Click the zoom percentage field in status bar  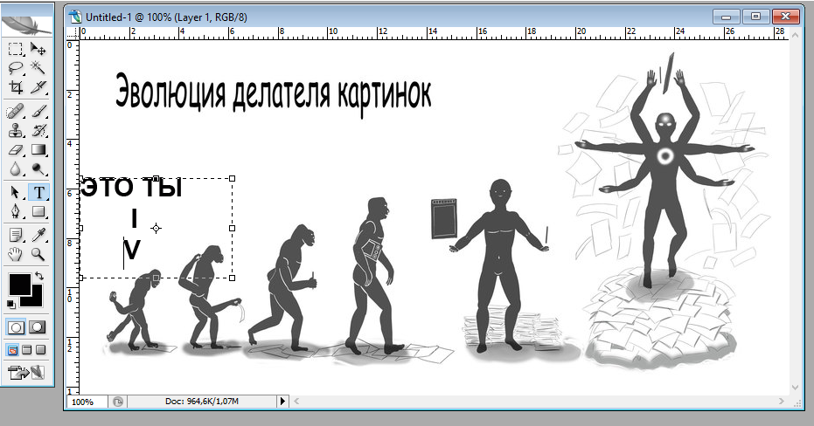87,402
